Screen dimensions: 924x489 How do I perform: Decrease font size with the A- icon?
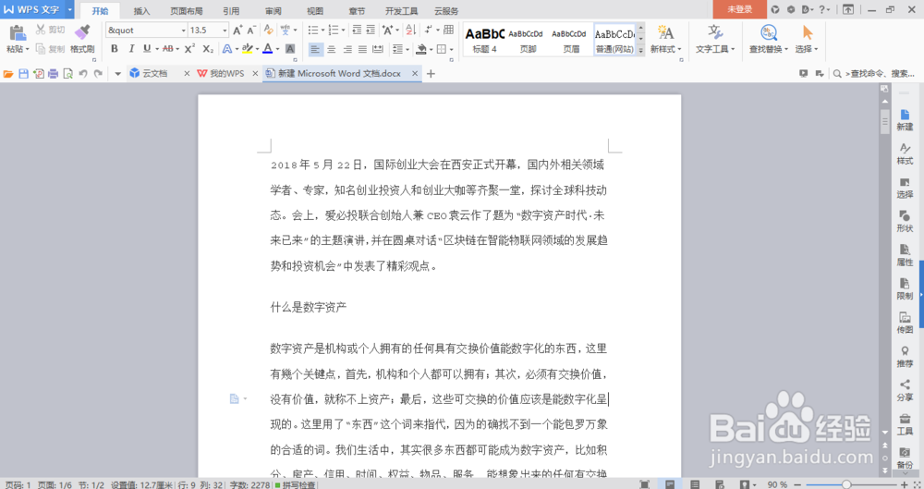point(251,31)
